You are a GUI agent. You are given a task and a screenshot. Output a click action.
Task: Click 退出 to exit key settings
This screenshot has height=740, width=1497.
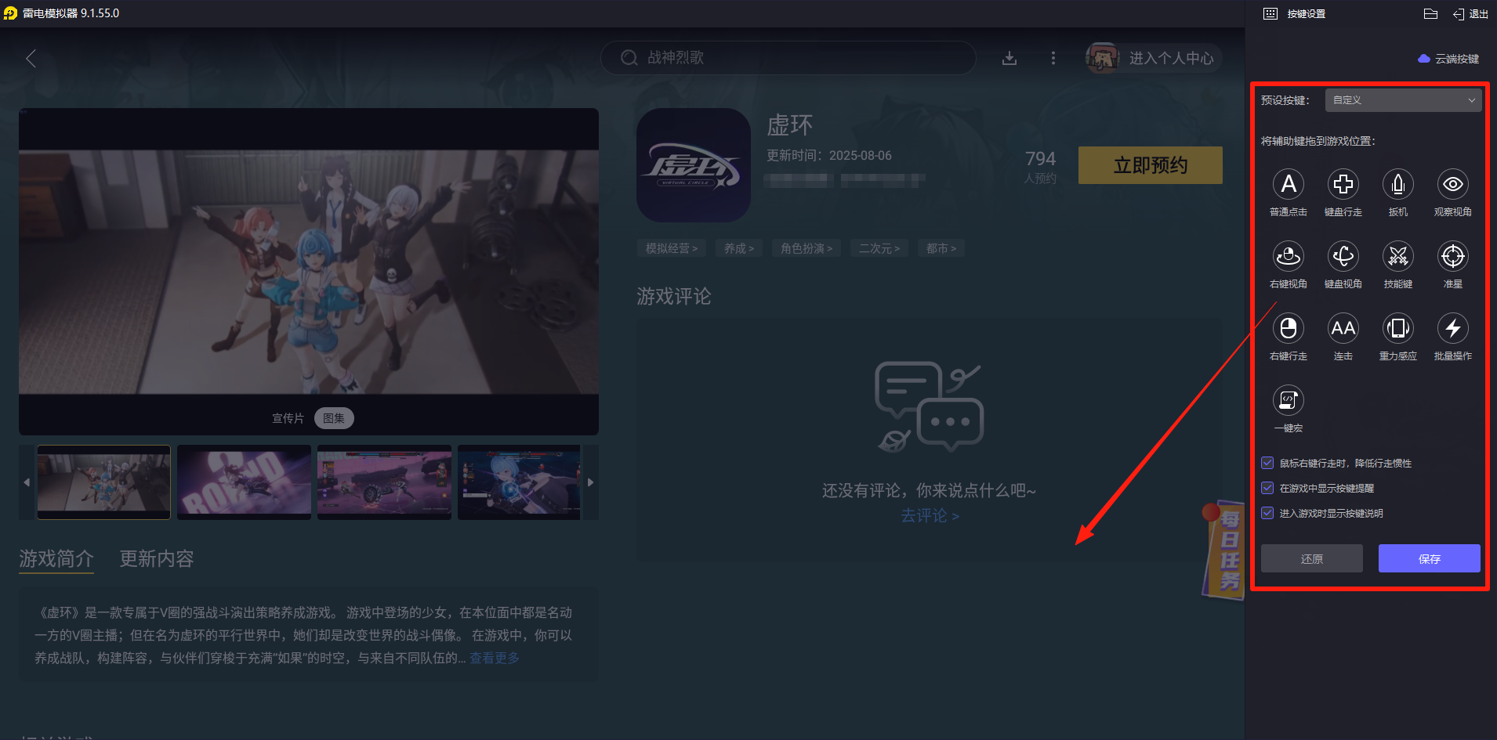(1470, 14)
